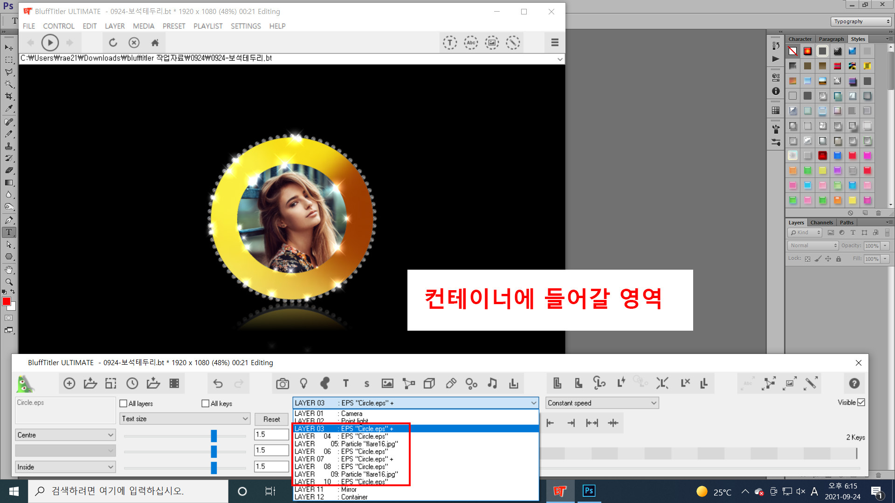Open the Text size property dropdown
The image size is (895, 503).
[x=185, y=419]
